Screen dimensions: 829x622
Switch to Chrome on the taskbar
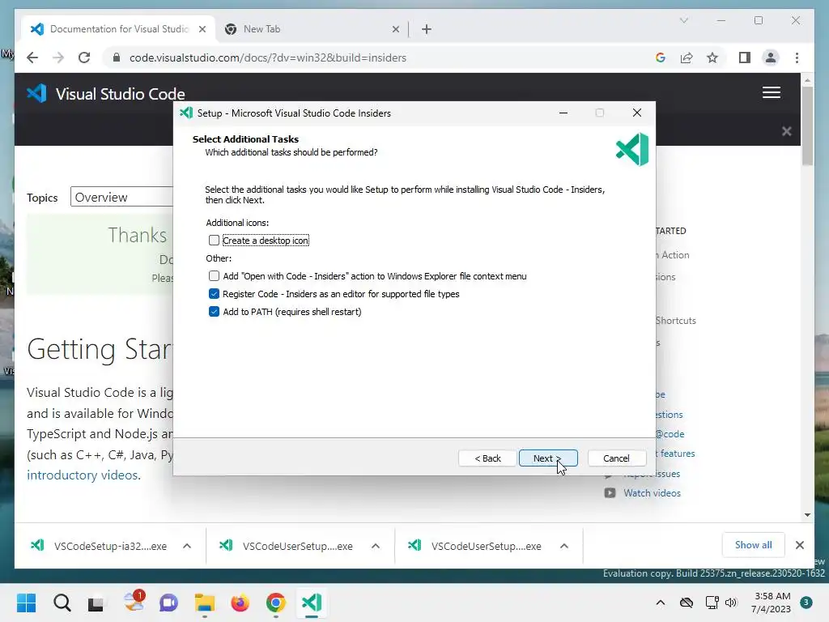tap(275, 603)
